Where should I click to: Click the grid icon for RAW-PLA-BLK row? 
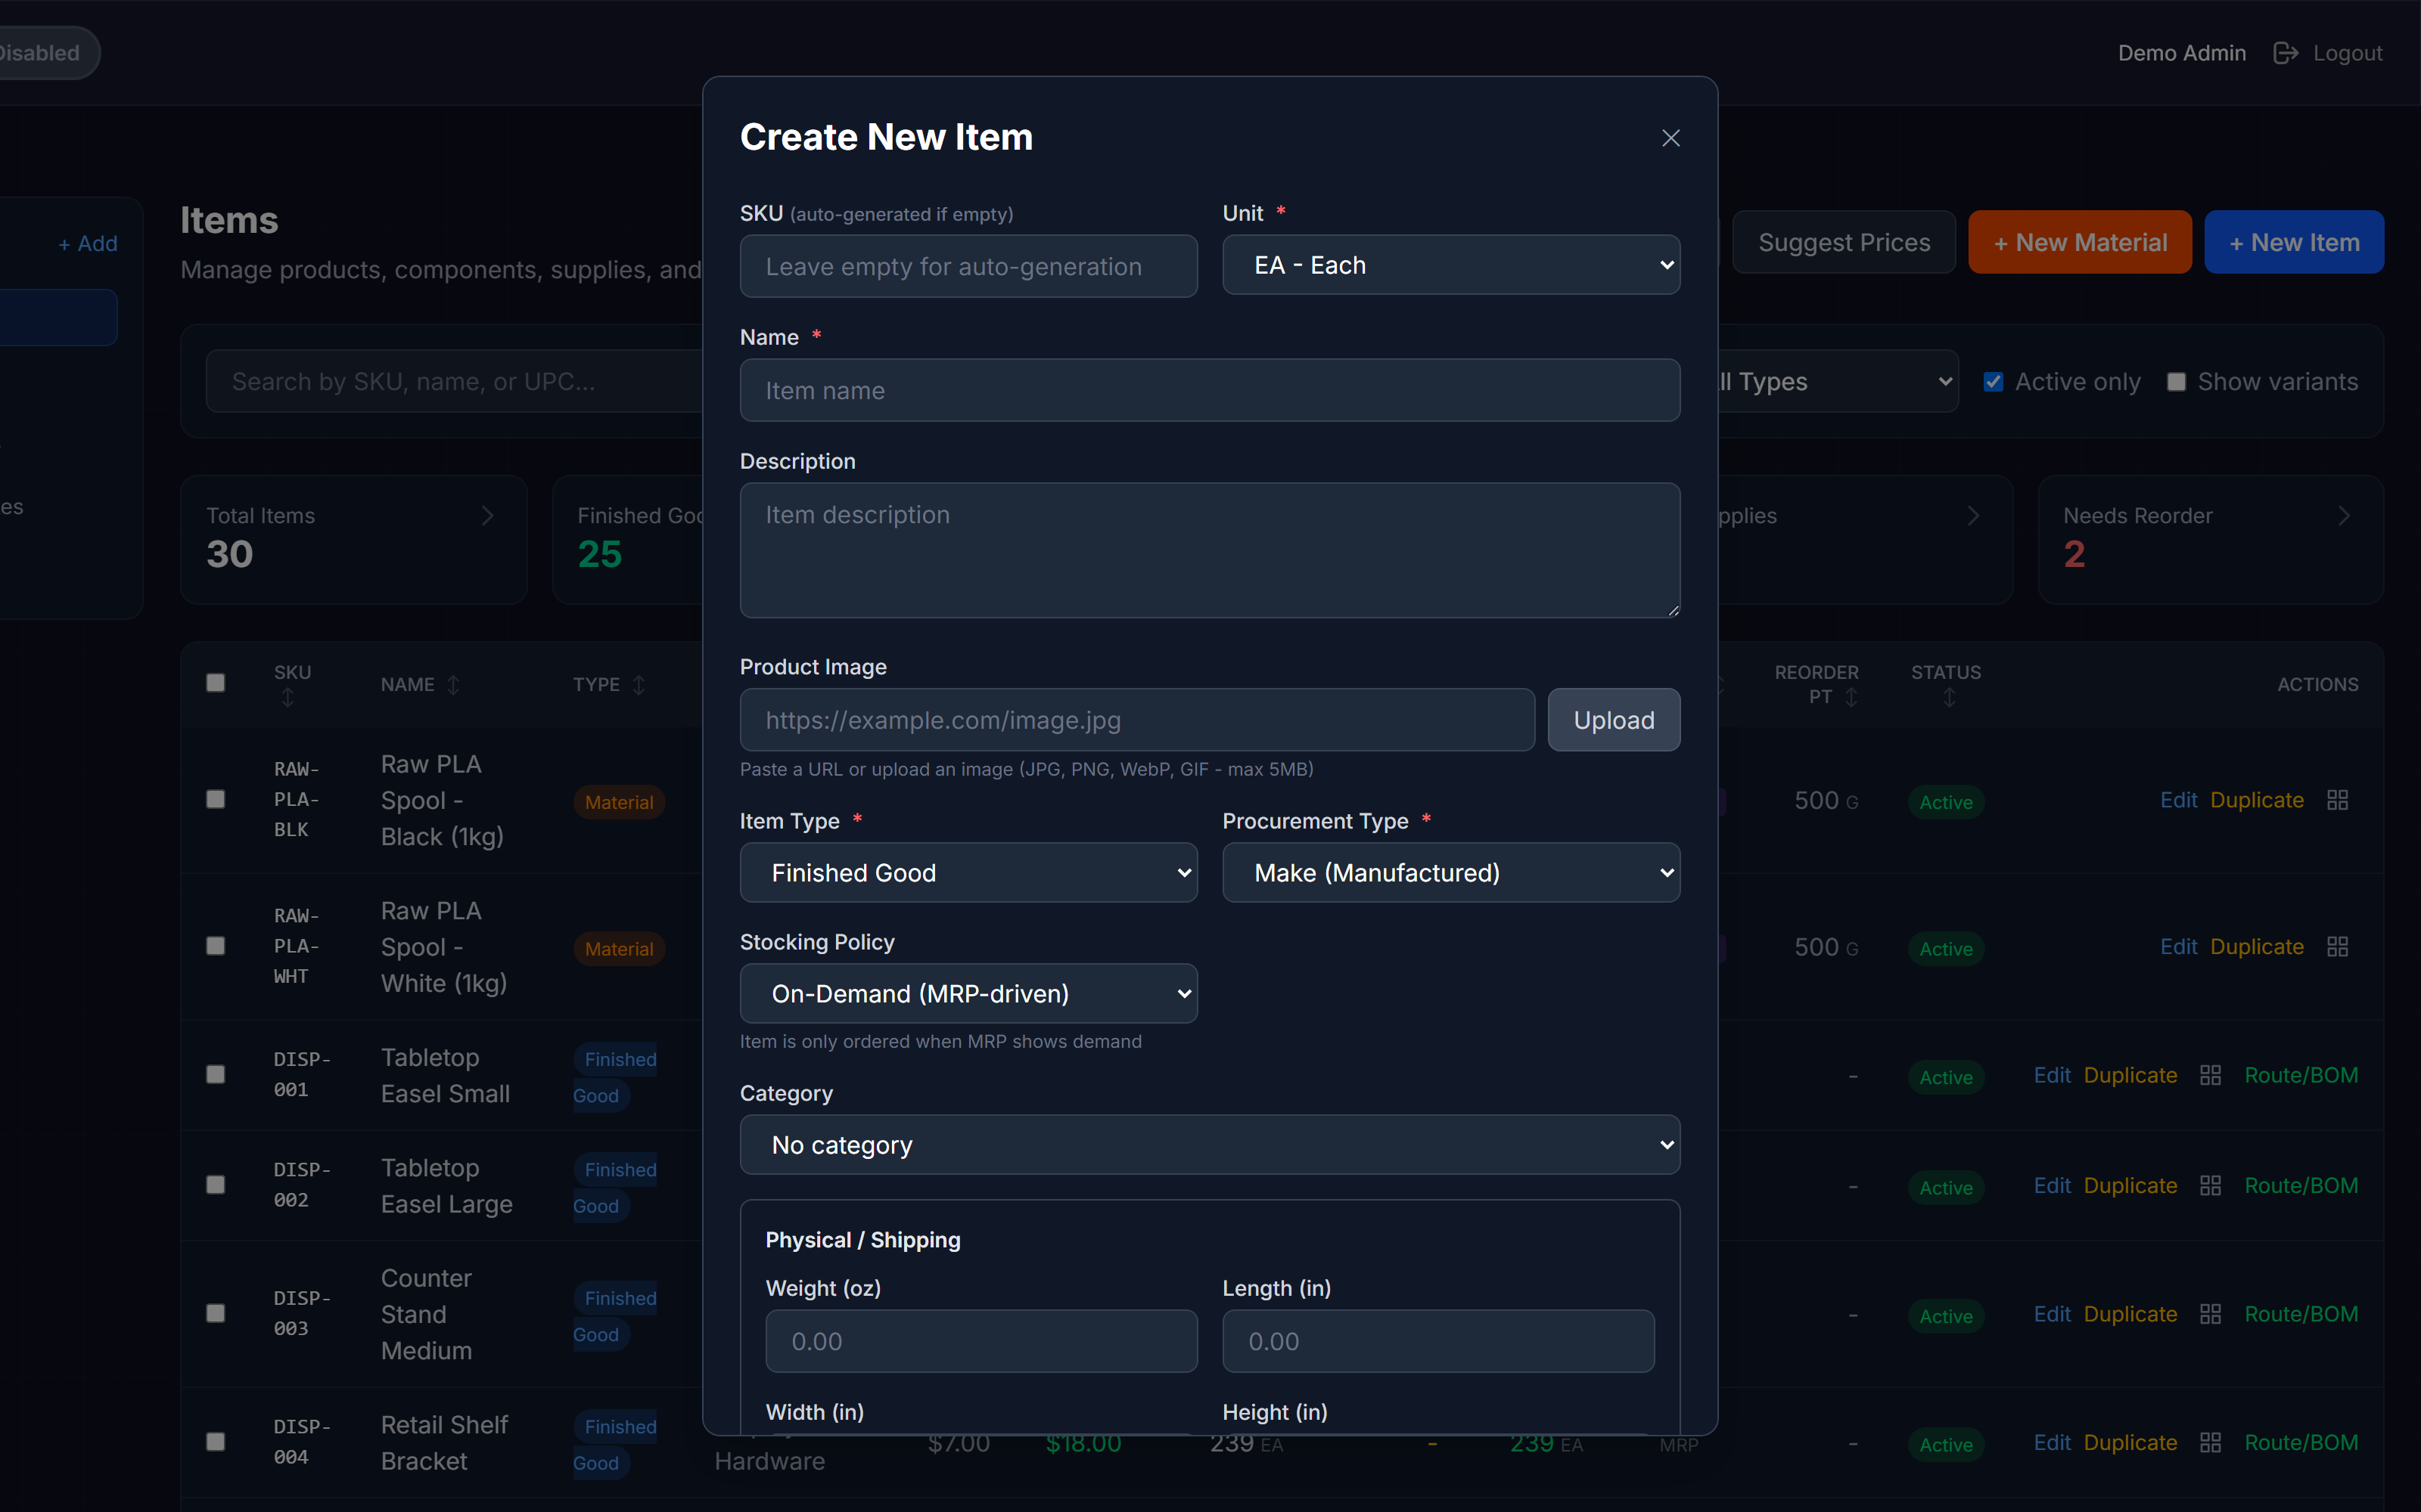2337,800
